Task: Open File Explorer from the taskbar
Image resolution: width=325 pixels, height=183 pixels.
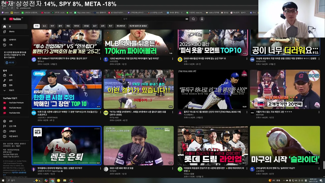Action: [x=65, y=180]
